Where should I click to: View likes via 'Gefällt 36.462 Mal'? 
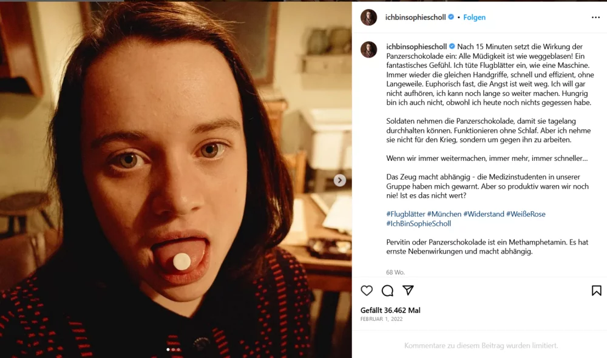390,310
